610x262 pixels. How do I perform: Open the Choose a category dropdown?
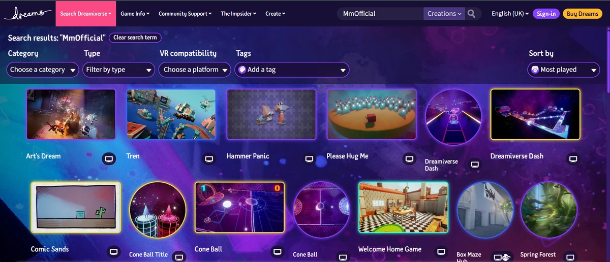point(43,70)
